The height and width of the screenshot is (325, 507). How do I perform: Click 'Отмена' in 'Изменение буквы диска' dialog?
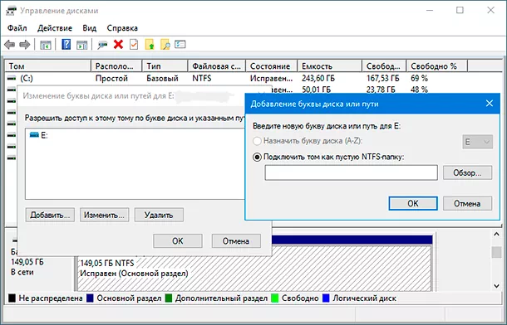pyautogui.click(x=236, y=240)
